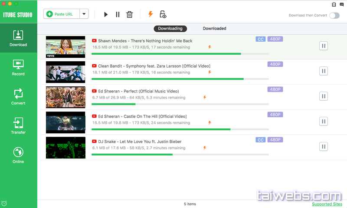
Task: Click the alarm clock scheduler icon
Action: [x=4, y=203]
